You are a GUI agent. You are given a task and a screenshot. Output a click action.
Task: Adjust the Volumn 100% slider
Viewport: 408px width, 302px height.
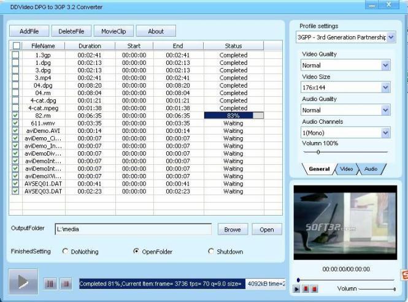[x=345, y=152]
